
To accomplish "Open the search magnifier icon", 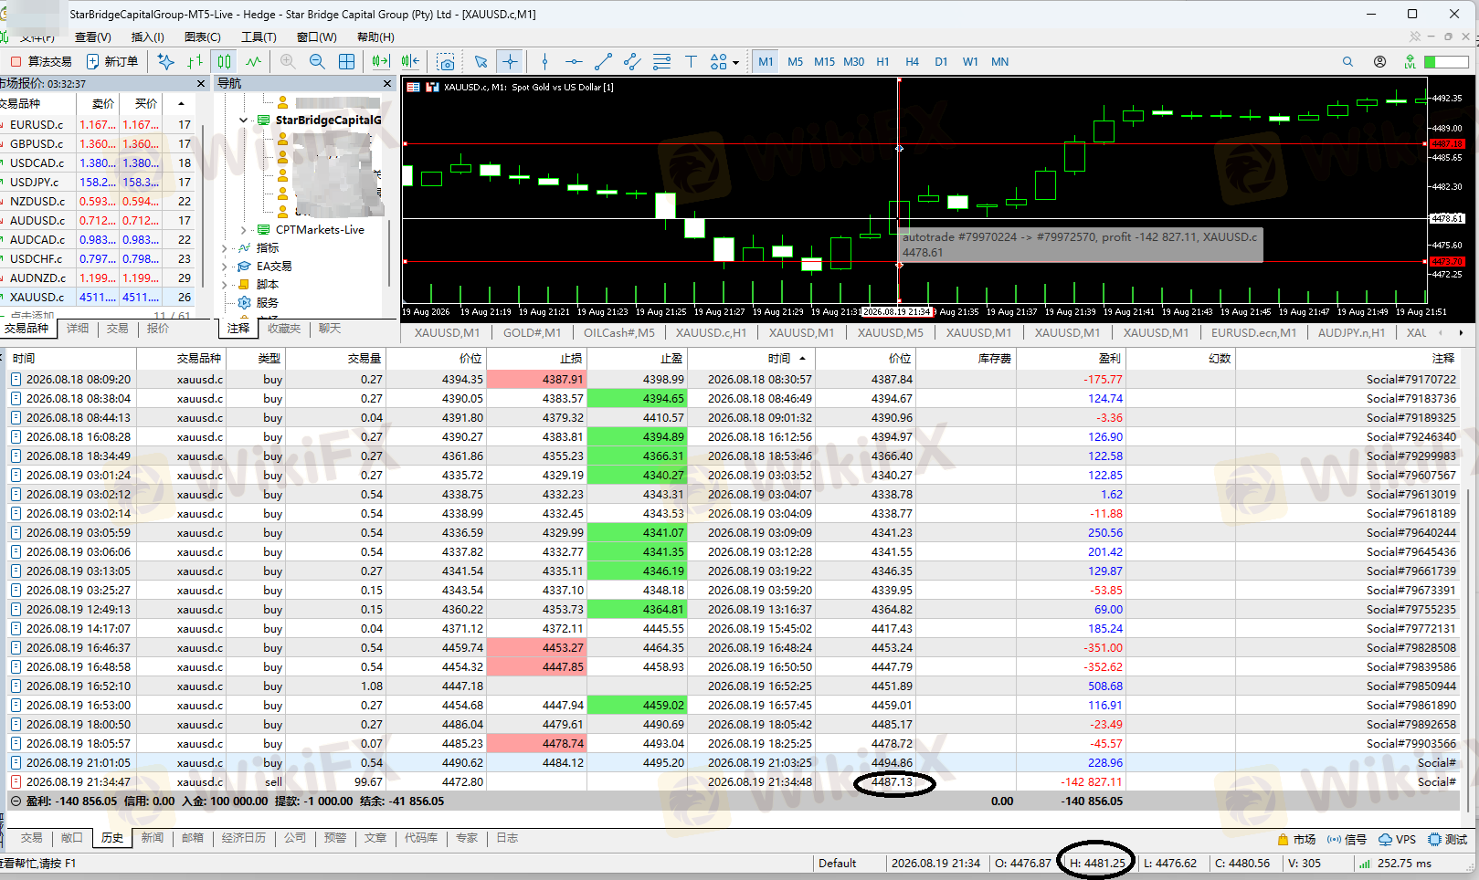I will 1347,61.
